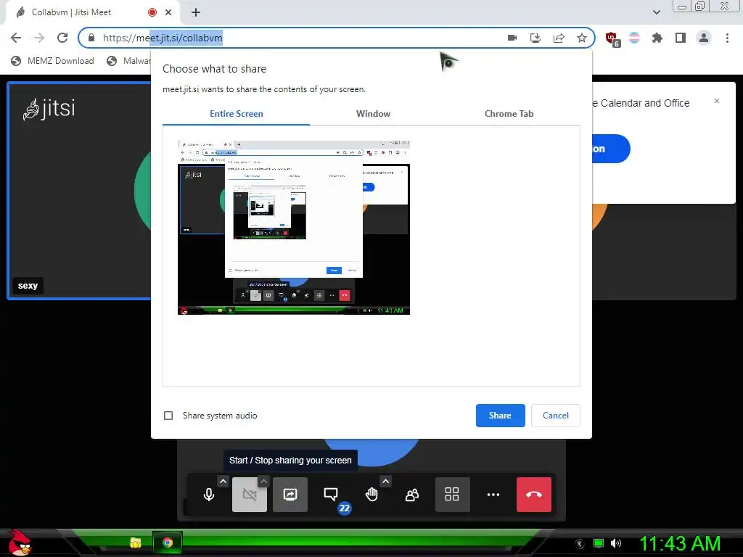This screenshot has width=743, height=557.
Task: Open the tab search dropdown arrow
Action: click(656, 12)
